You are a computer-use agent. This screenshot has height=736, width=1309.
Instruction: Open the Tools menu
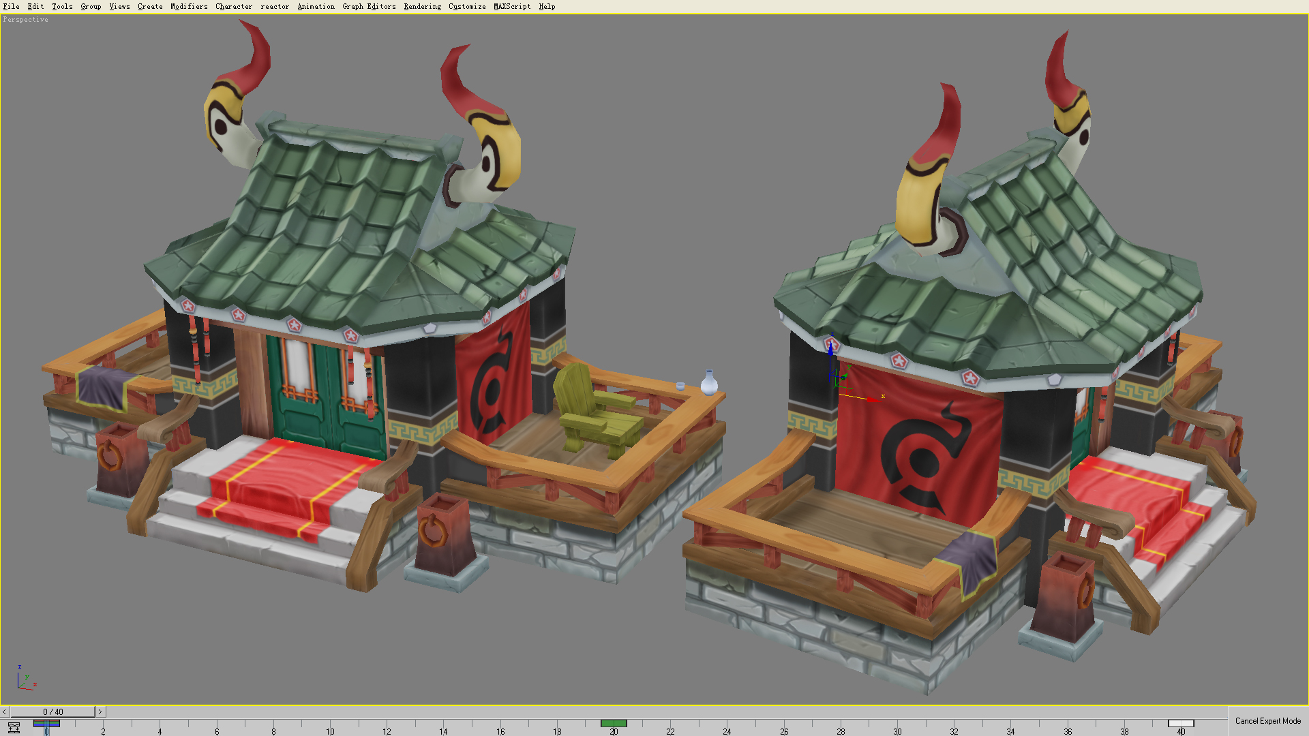[x=62, y=7]
